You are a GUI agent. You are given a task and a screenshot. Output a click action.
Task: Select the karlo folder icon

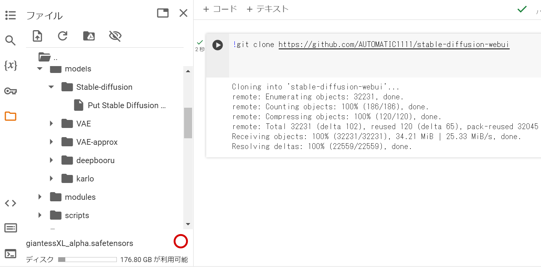click(67, 179)
